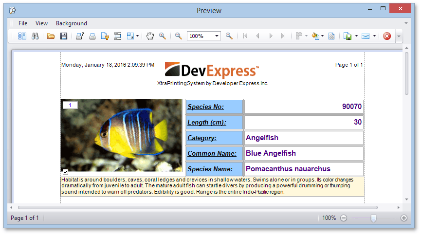421x235 pixels.
Task: Click the horizontal scrollbar thumb
Action: click(x=198, y=207)
